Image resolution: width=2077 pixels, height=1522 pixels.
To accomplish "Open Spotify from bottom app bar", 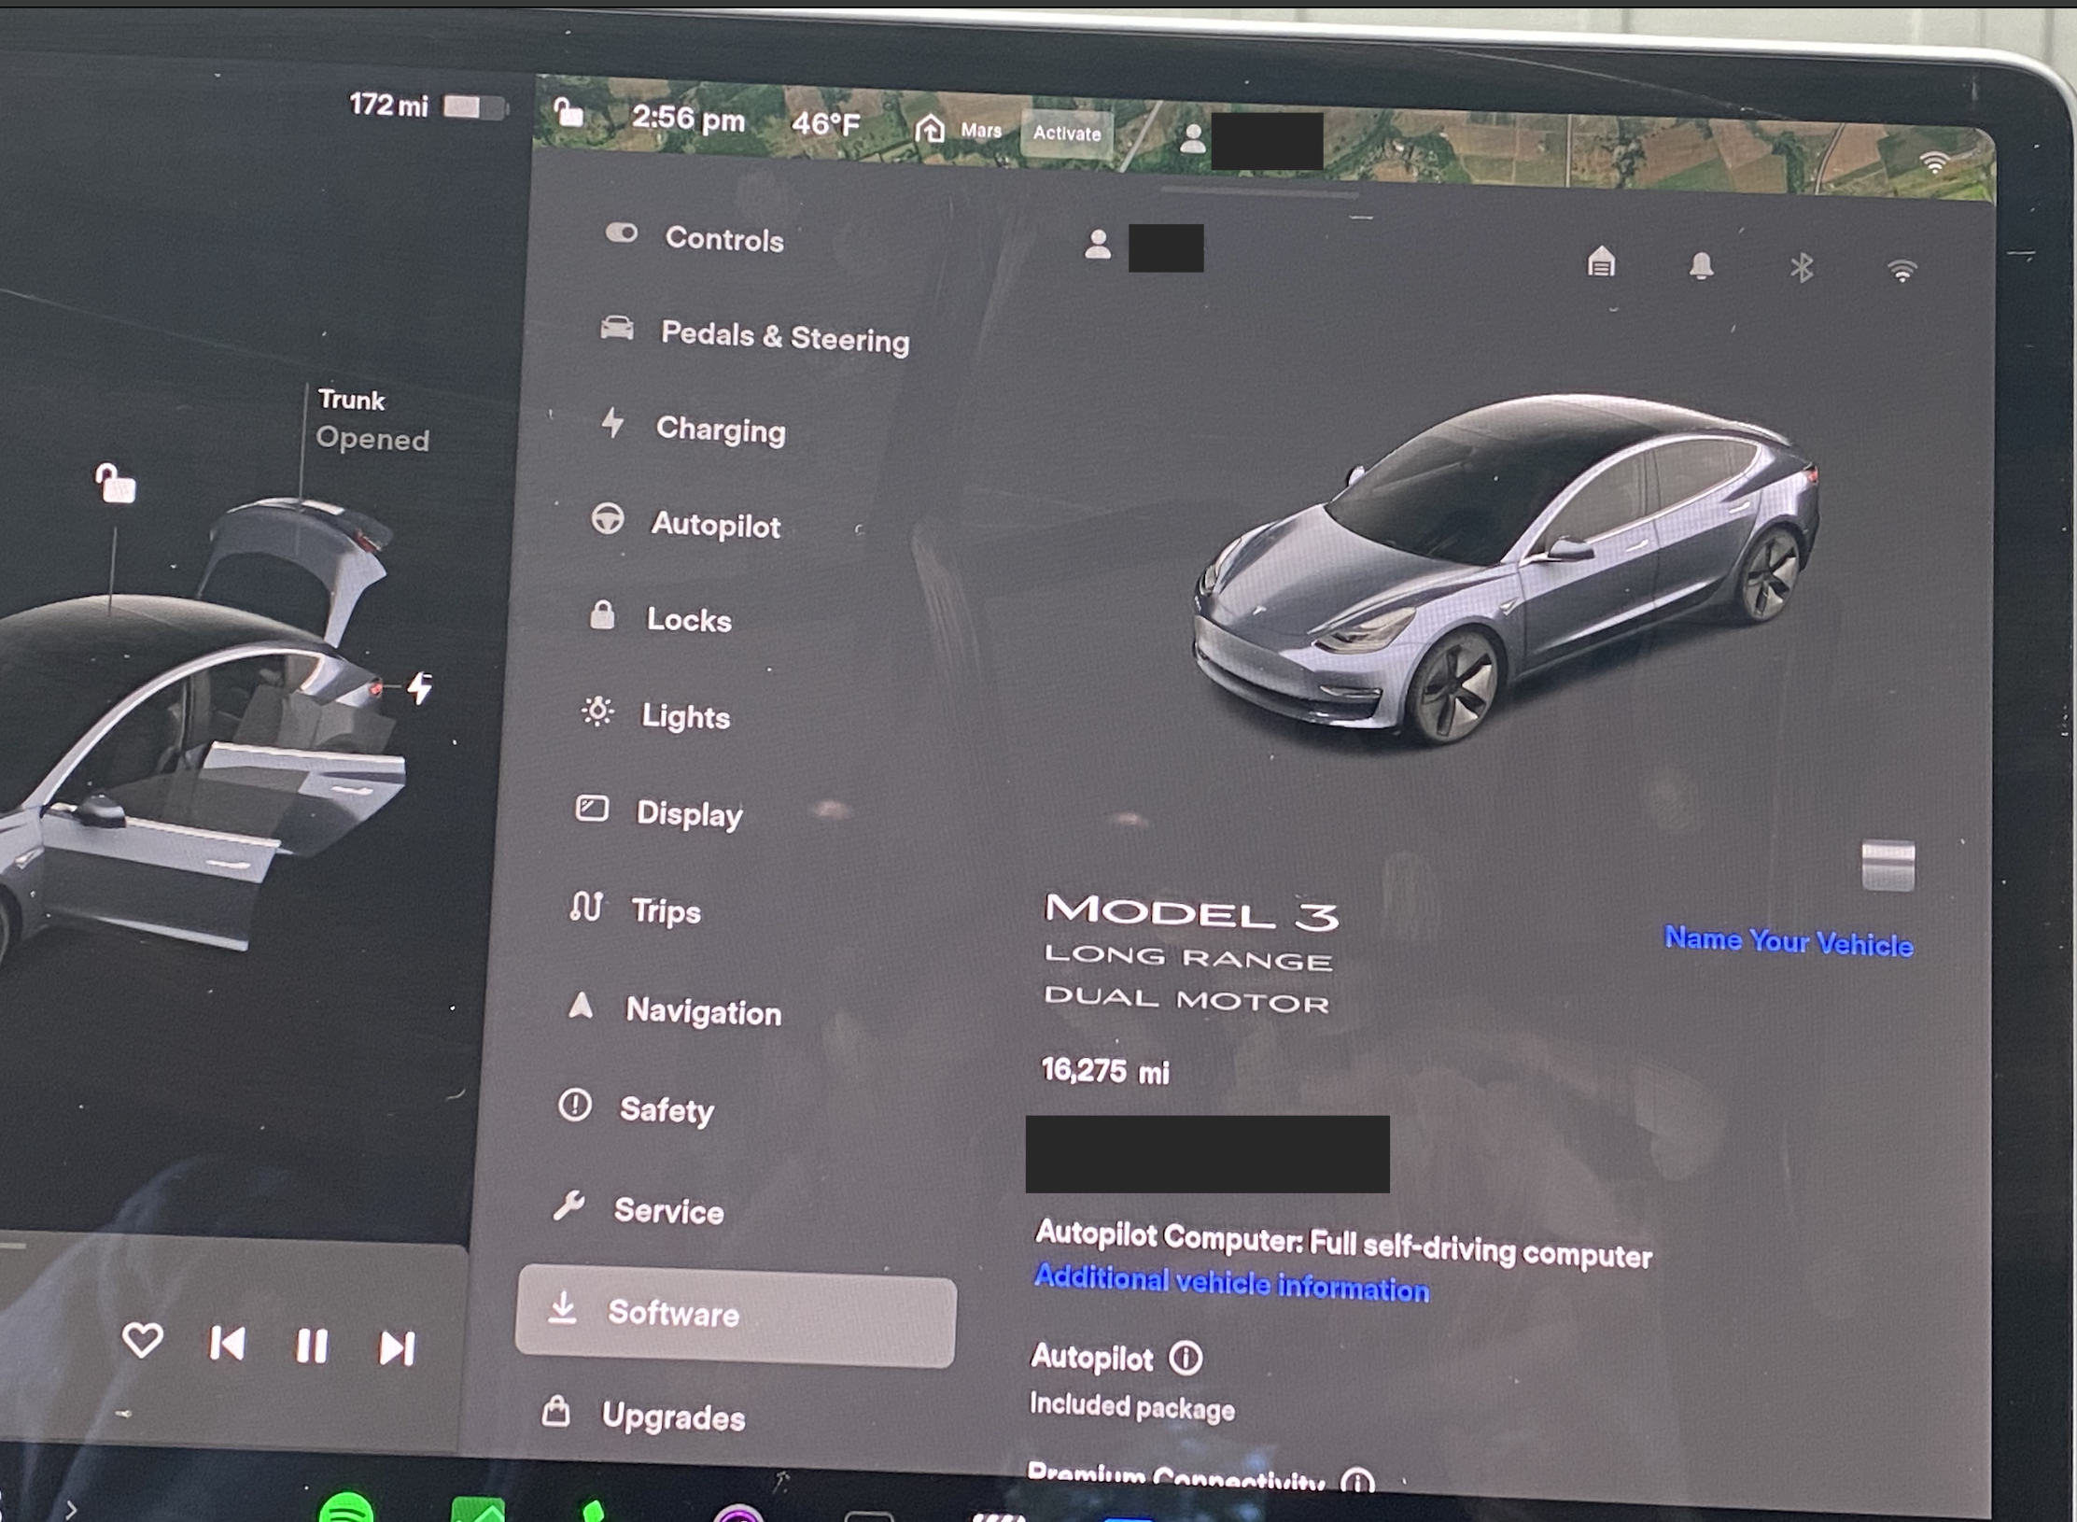I will [x=346, y=1507].
